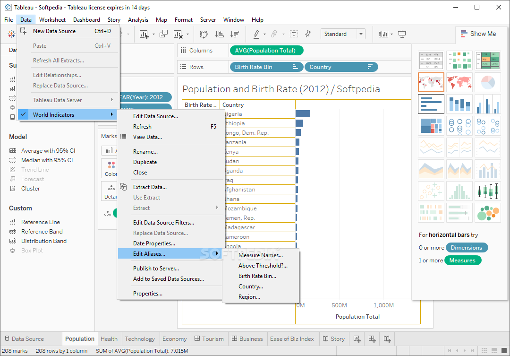Open the Worksheet menu

click(52, 20)
